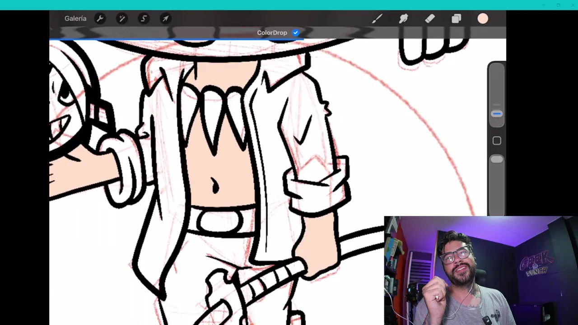Minimize the window in title bar
578x325 pixels.
coord(544,5)
